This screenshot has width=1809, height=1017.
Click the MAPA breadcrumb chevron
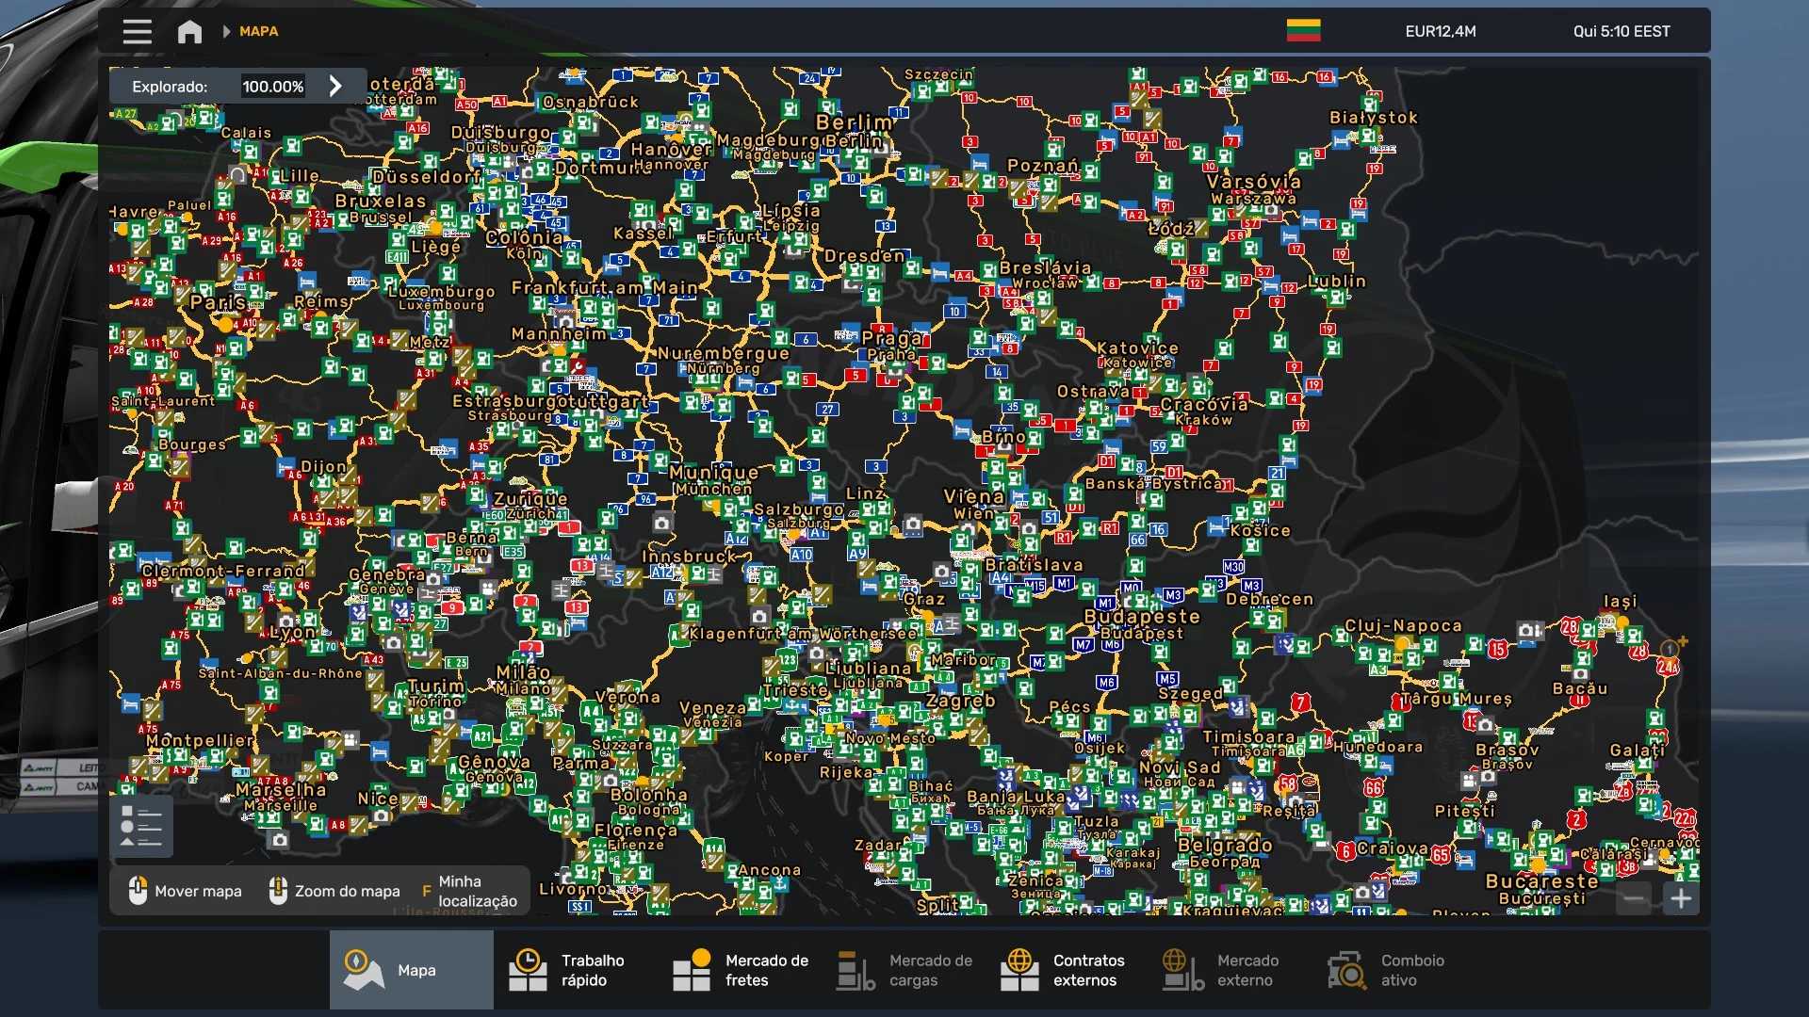click(226, 31)
